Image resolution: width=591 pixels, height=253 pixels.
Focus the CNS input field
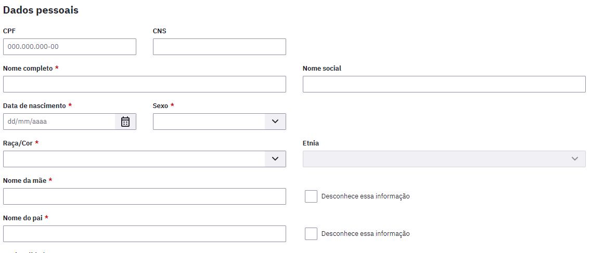220,47
